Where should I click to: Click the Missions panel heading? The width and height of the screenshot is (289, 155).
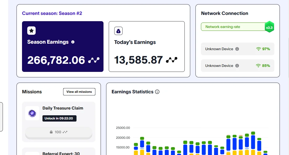[x=32, y=92]
